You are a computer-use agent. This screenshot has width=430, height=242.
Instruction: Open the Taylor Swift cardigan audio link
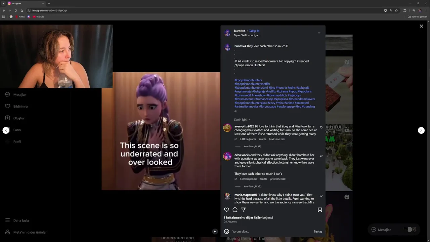247,35
